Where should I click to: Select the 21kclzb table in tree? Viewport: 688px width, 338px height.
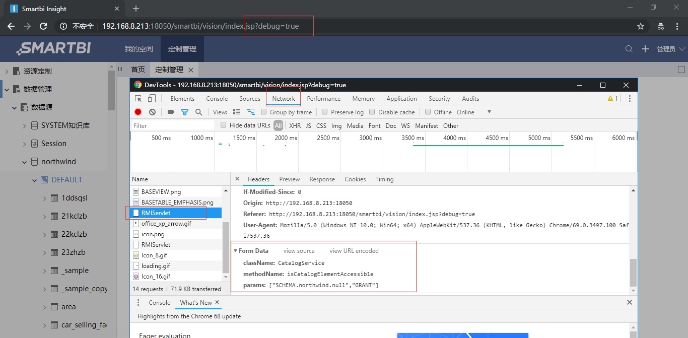click(x=74, y=216)
